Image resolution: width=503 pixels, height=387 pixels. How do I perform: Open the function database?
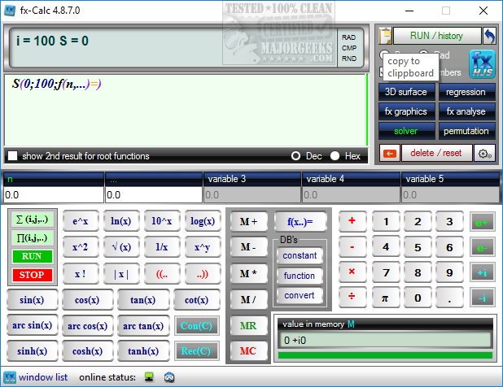(300, 276)
